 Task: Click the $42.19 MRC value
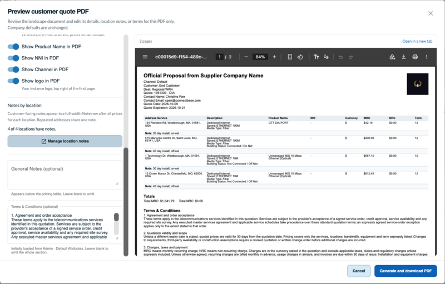[368, 123]
